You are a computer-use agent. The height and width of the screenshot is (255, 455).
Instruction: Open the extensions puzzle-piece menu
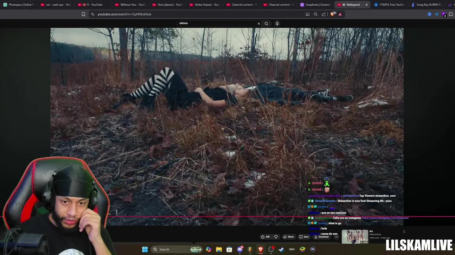(451, 14)
